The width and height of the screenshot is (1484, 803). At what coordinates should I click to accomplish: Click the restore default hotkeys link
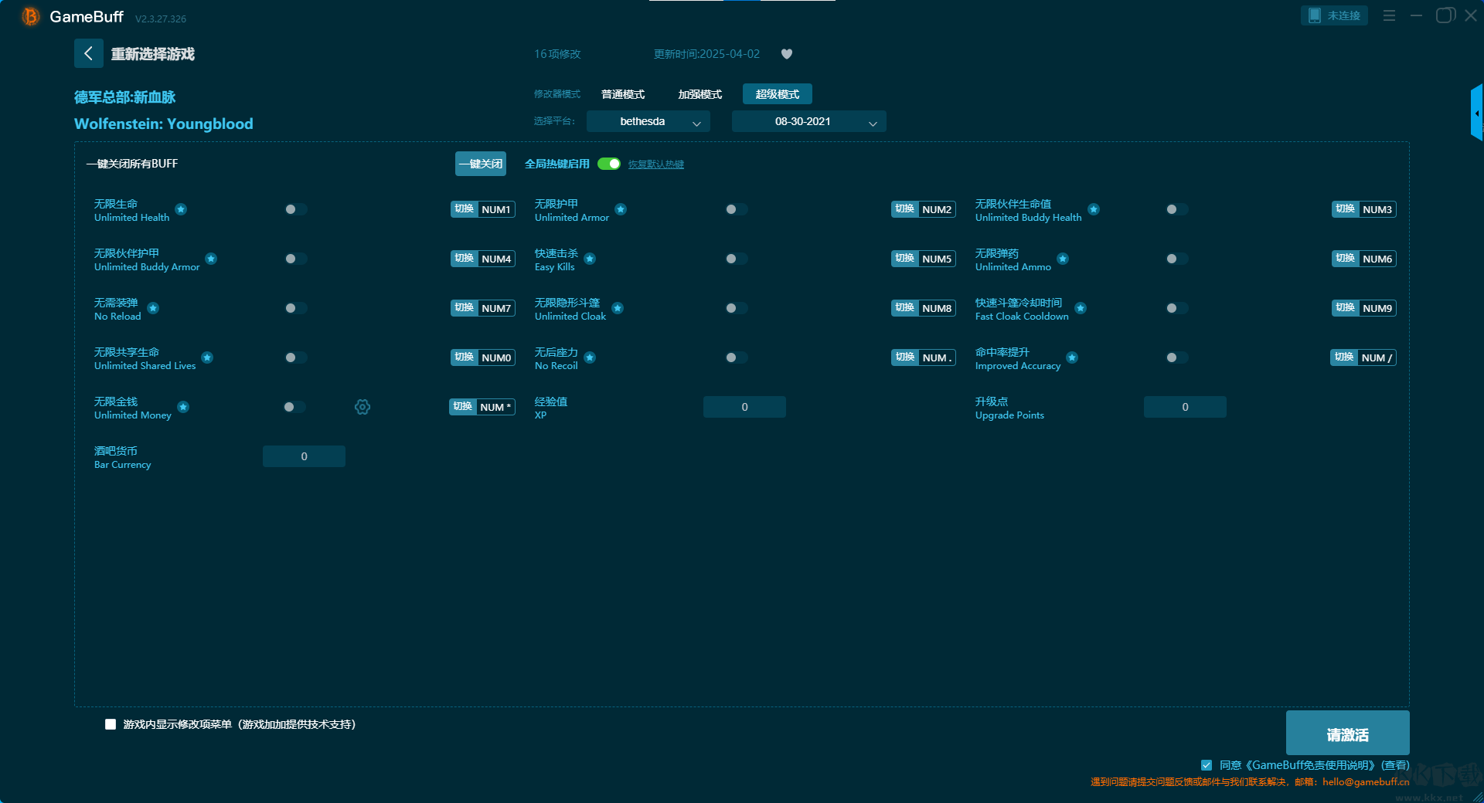coord(655,164)
